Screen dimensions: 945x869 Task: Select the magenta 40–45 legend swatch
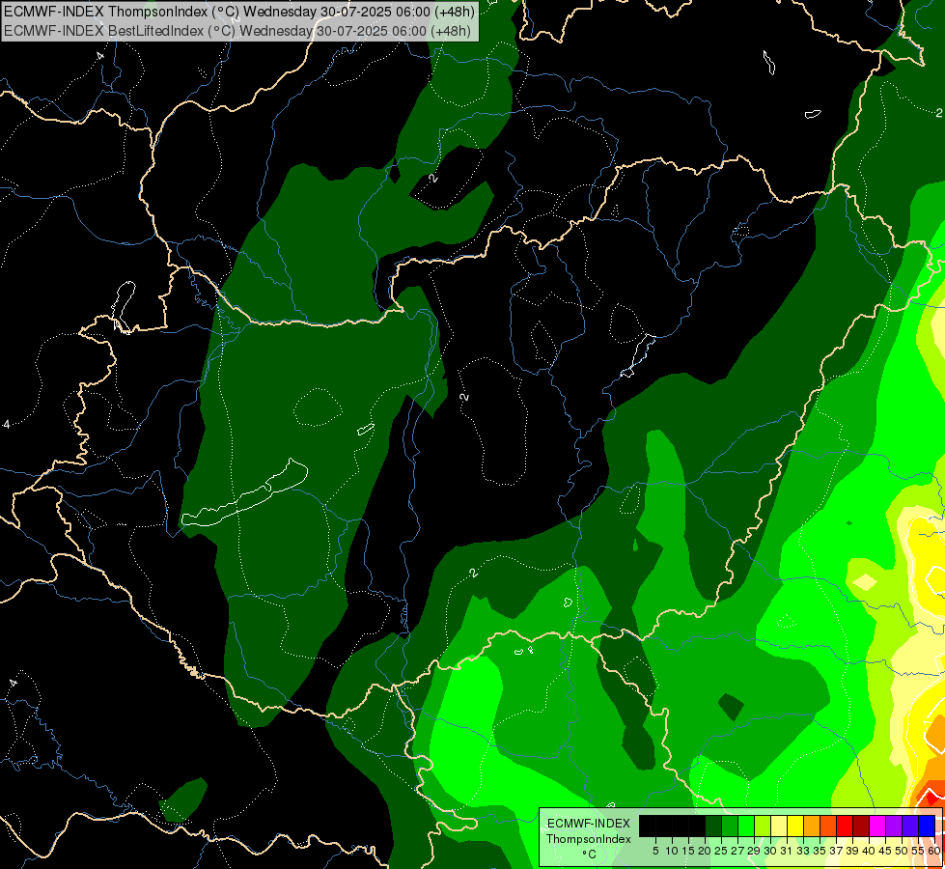click(877, 826)
